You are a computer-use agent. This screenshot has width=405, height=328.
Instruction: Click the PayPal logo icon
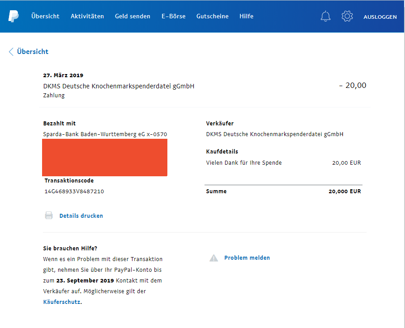point(13,16)
